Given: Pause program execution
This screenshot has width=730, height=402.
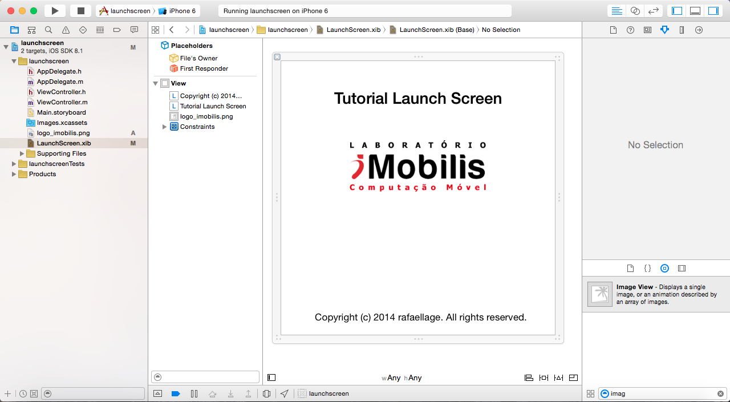Looking at the screenshot, I should tap(194, 393).
